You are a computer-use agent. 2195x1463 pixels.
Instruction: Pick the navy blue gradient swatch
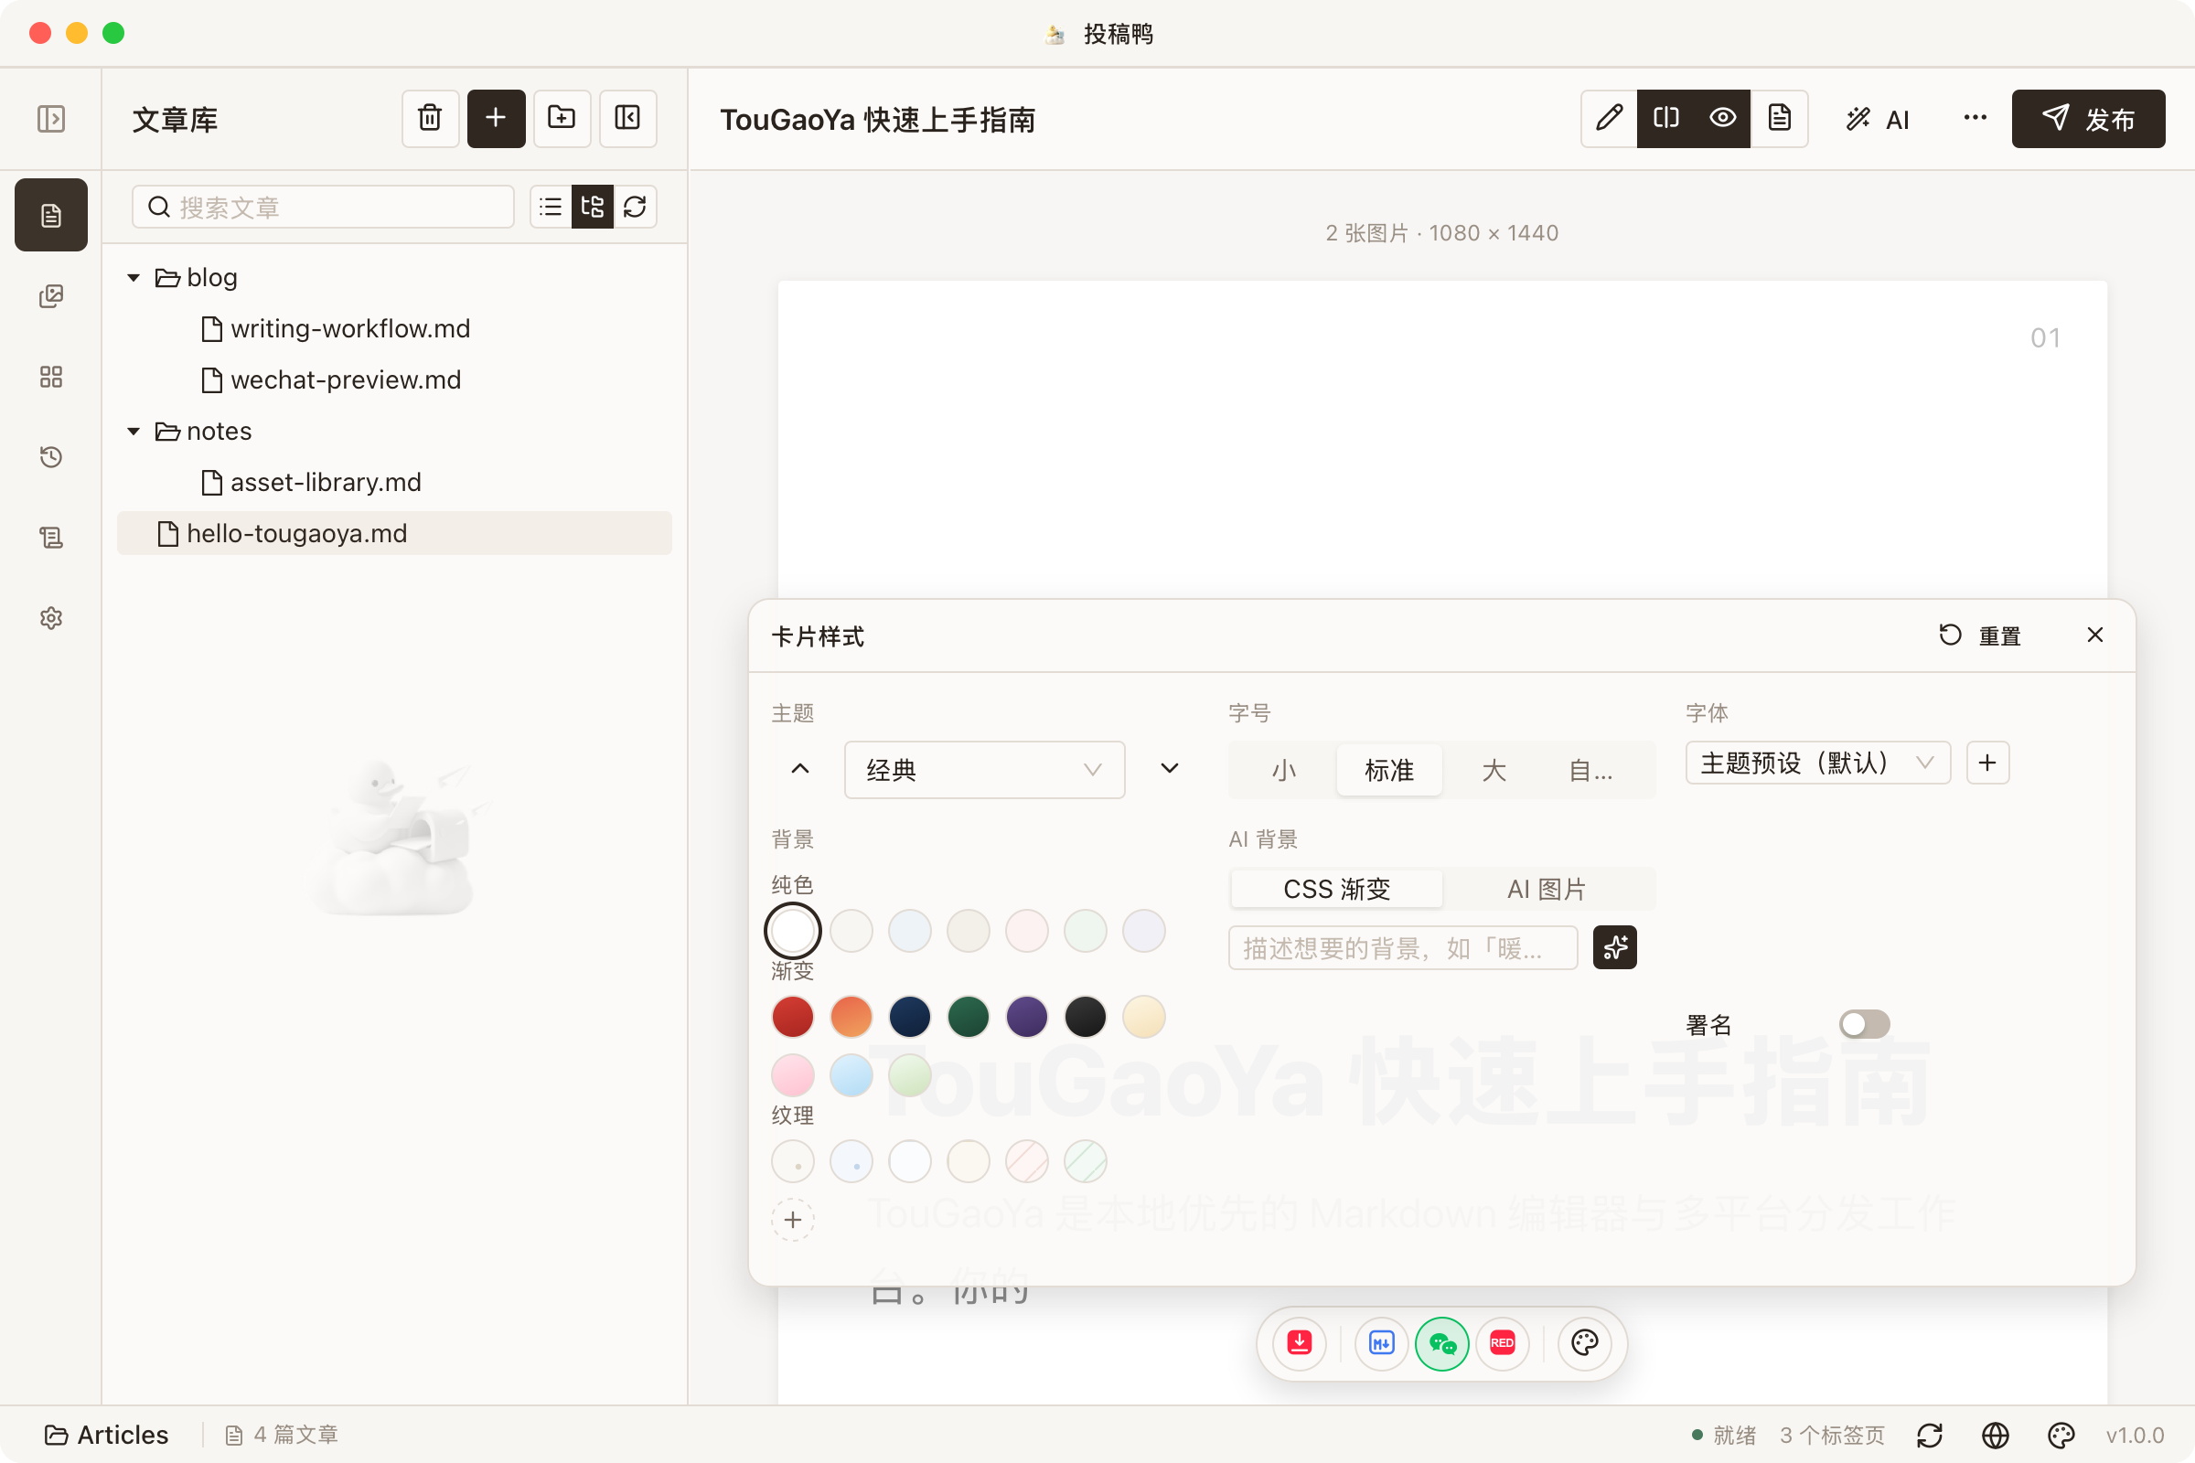click(x=910, y=1016)
